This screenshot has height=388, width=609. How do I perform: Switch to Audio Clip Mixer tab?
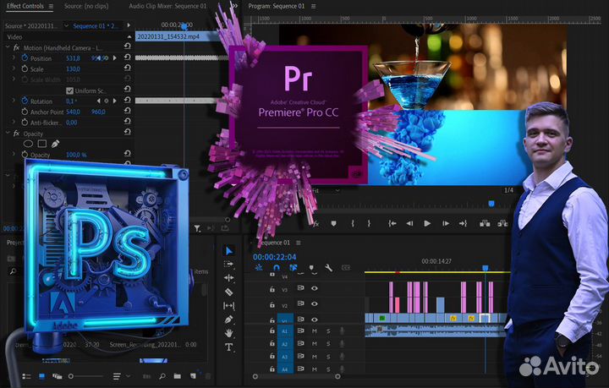pyautogui.click(x=167, y=7)
